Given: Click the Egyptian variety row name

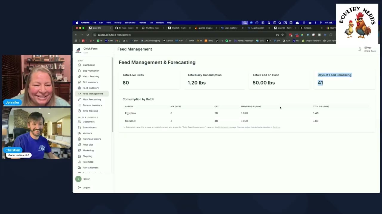Looking at the screenshot, I should tap(130, 113).
